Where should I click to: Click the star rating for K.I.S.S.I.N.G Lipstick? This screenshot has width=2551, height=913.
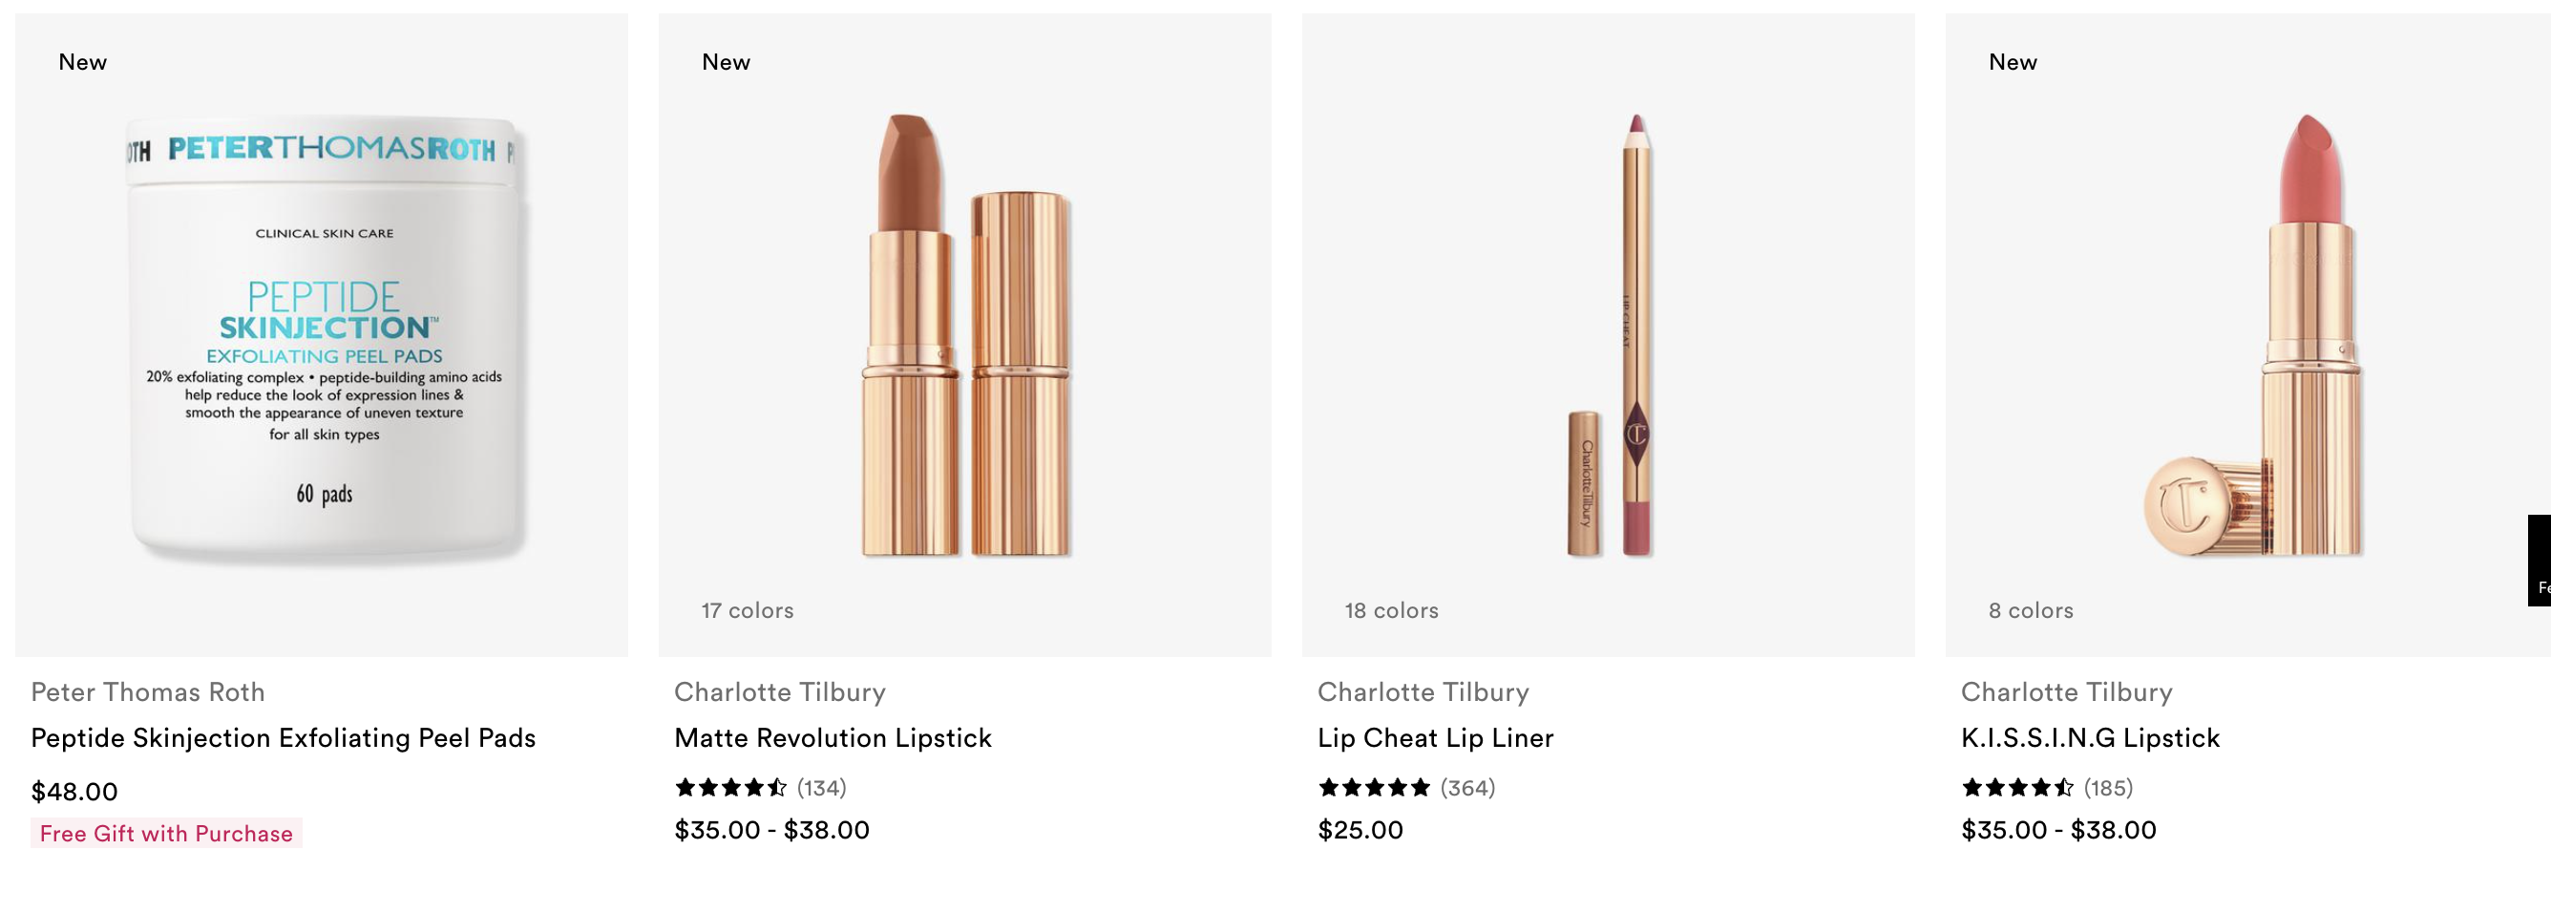(x=2017, y=788)
